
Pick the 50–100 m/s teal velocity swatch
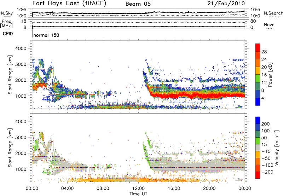tap(258, 134)
